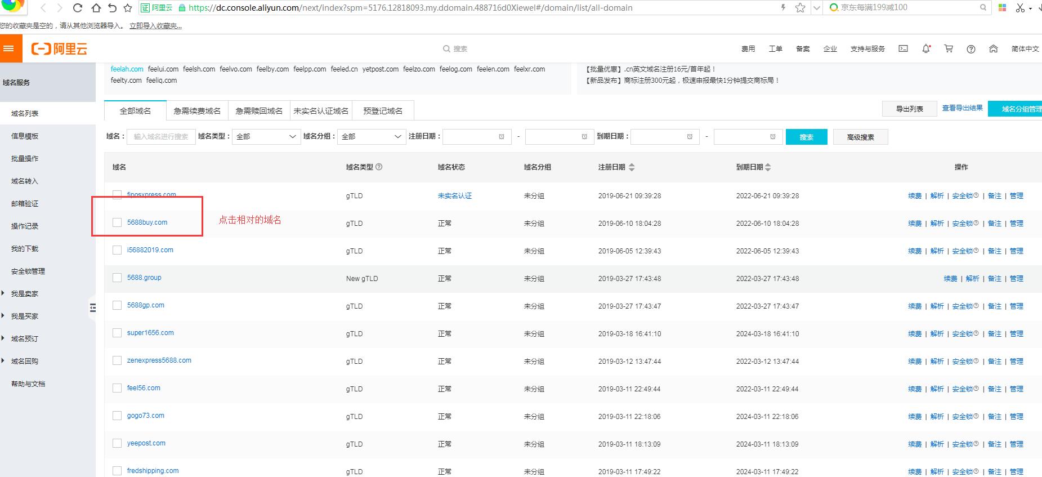Click the notification bell icon
The height and width of the screenshot is (477, 1042).
point(926,49)
